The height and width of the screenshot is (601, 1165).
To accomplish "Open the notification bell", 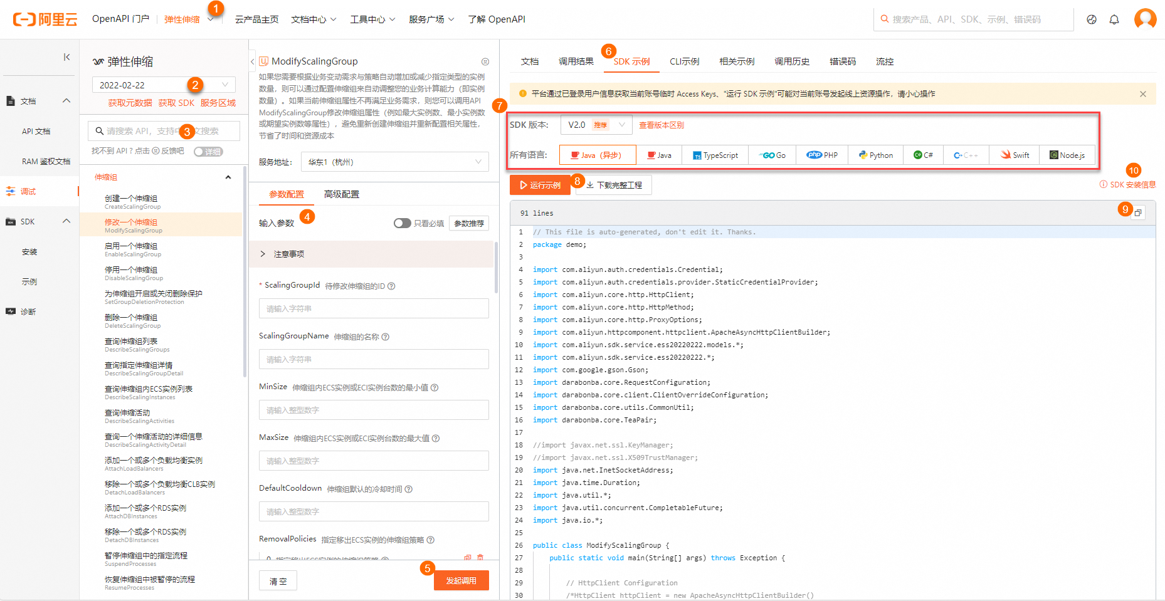I will pos(1114,19).
